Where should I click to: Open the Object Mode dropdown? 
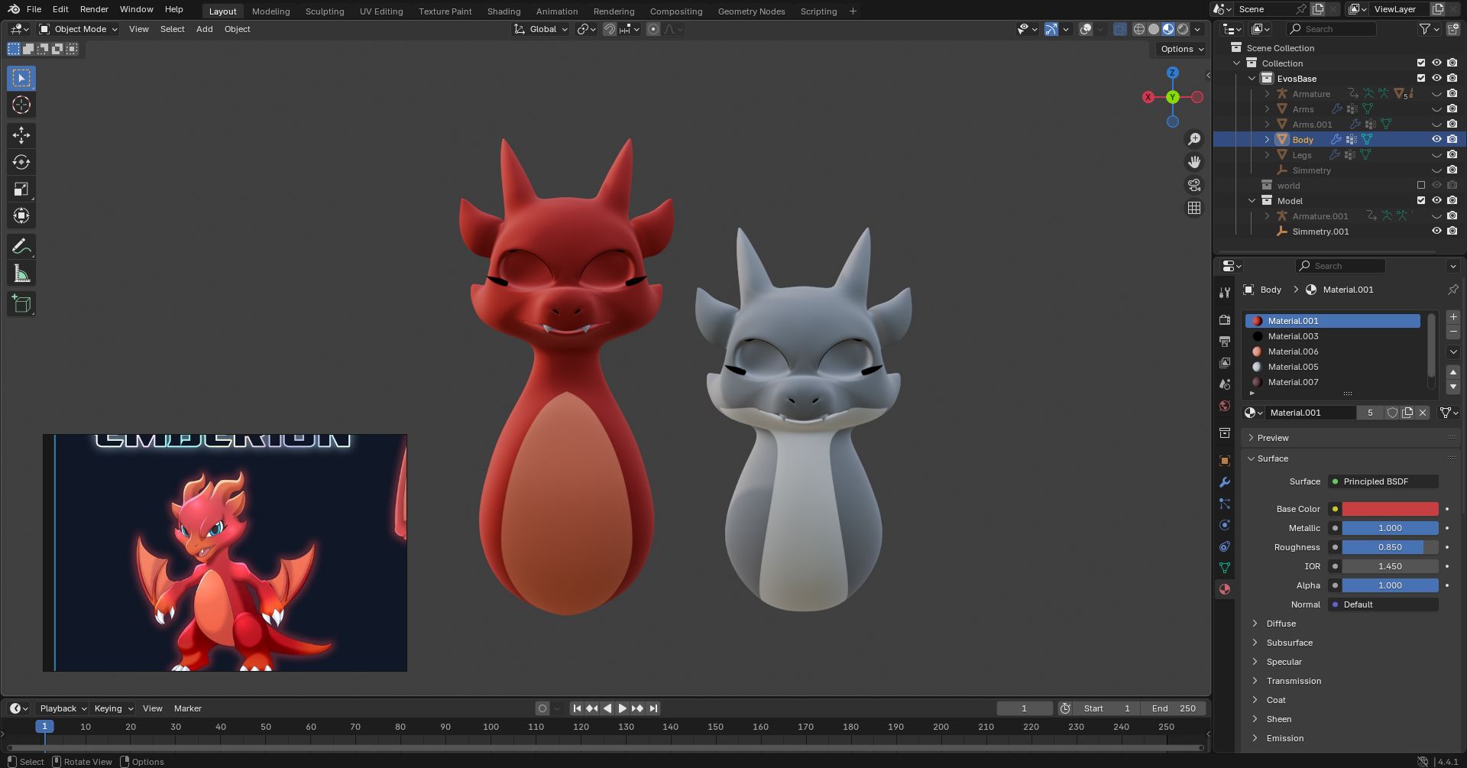pyautogui.click(x=78, y=29)
